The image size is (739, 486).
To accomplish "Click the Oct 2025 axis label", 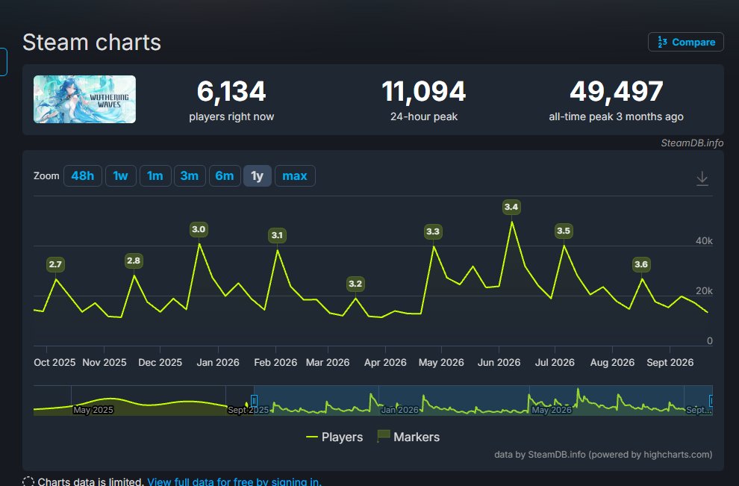I will (x=54, y=362).
